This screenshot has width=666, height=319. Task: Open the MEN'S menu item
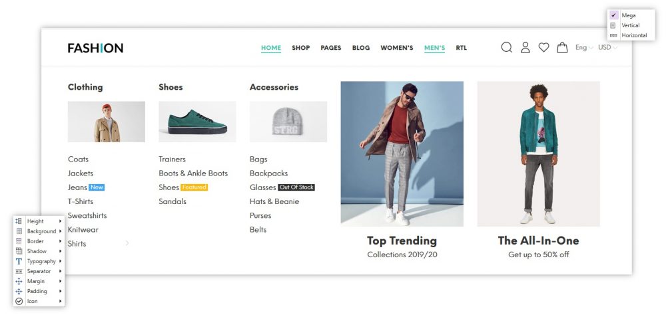(434, 48)
